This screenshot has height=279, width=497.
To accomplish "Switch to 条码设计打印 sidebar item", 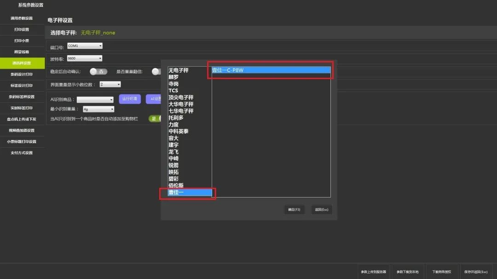I will 22,74.
